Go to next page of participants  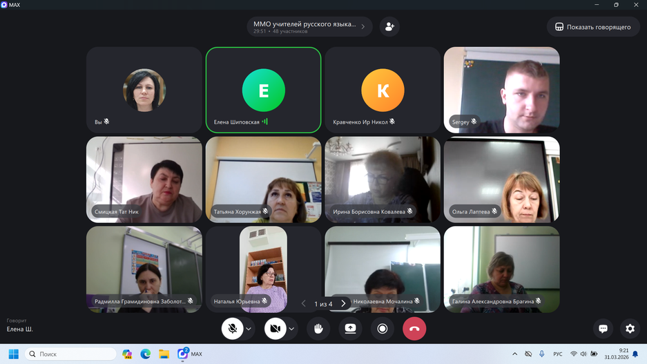pos(343,304)
